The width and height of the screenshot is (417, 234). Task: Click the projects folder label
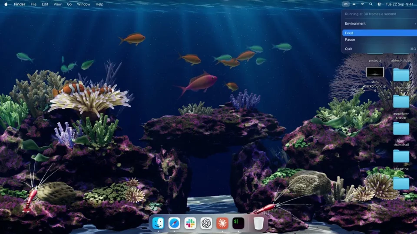point(375,61)
